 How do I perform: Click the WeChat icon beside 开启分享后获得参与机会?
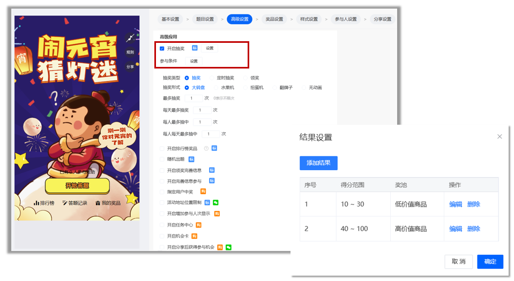(x=228, y=247)
